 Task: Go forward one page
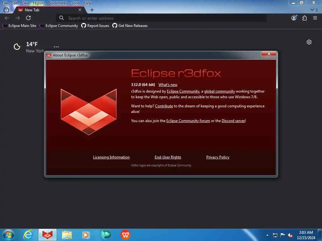tap(18, 18)
